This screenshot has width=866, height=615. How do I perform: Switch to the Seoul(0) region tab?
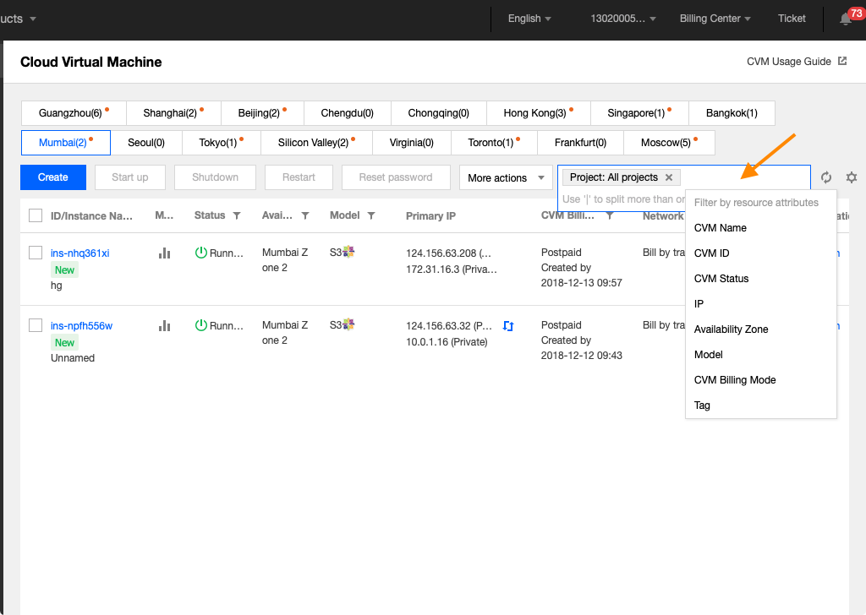(x=146, y=143)
